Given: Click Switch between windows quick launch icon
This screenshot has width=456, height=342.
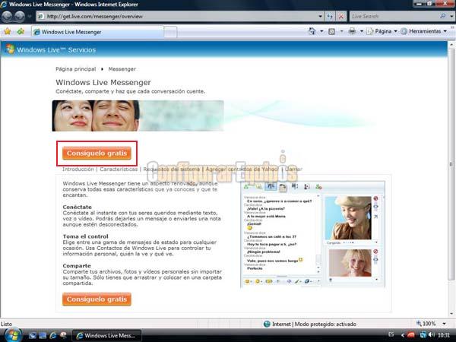Looking at the screenshot, I should (x=43, y=335).
